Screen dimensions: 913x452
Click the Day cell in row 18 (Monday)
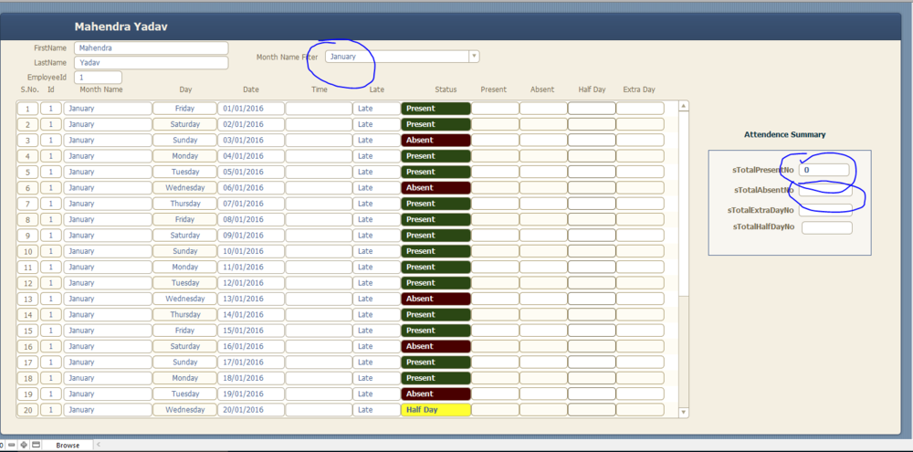click(x=184, y=378)
